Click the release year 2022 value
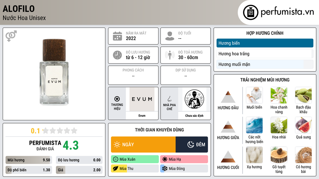 131,38
